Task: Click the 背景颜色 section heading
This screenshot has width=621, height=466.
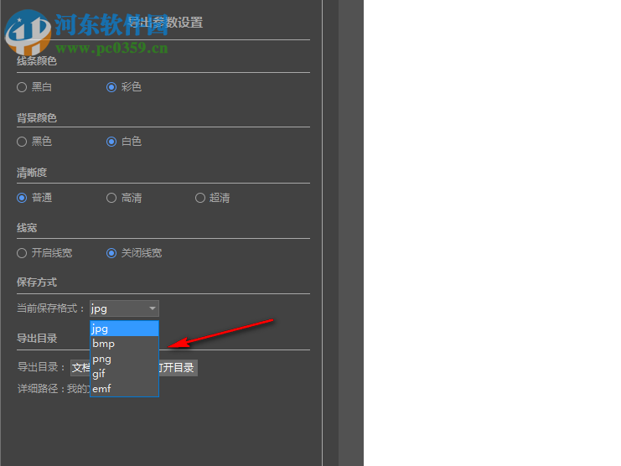Action: tap(37, 118)
